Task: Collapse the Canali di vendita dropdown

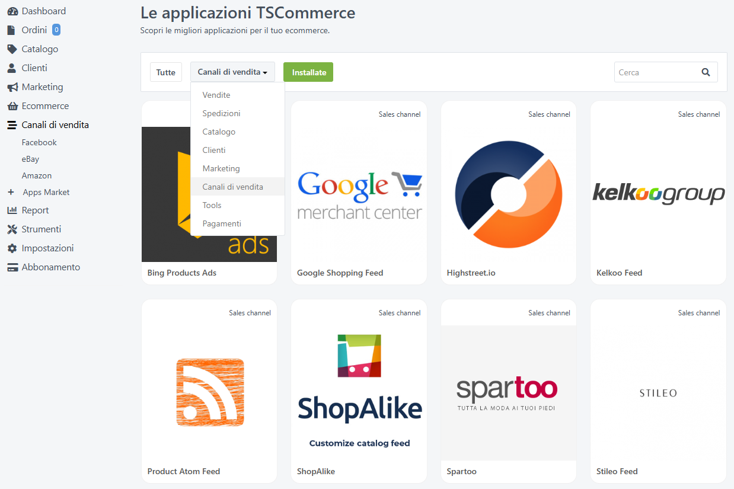Action: [232, 72]
